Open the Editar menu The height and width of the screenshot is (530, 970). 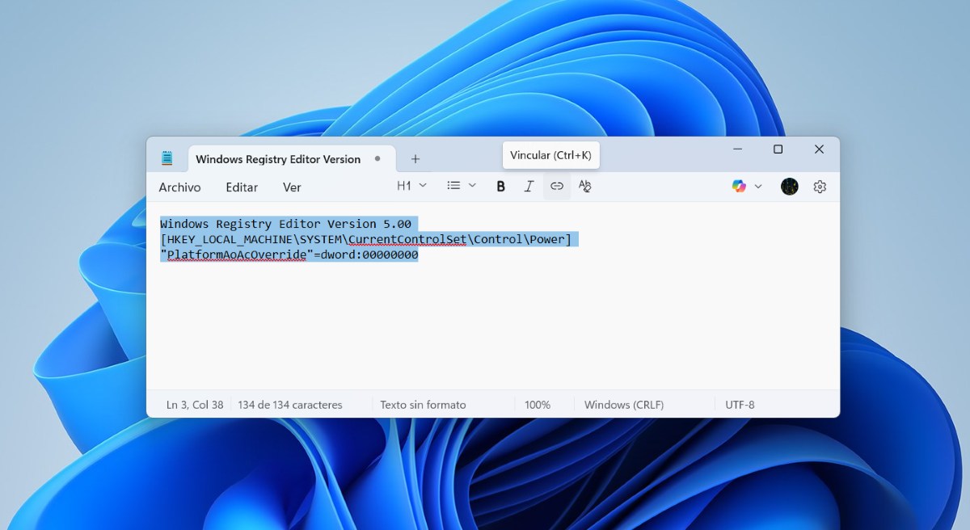pyautogui.click(x=242, y=187)
